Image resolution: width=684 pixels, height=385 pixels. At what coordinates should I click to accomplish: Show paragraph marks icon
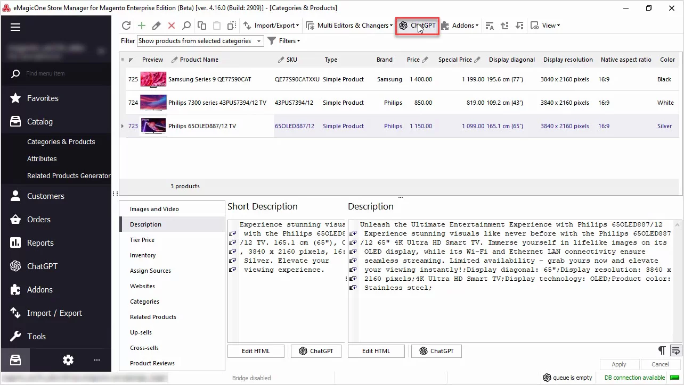(x=662, y=350)
